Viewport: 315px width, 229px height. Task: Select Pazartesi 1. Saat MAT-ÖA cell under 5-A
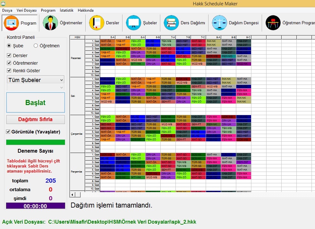tap(108, 41)
